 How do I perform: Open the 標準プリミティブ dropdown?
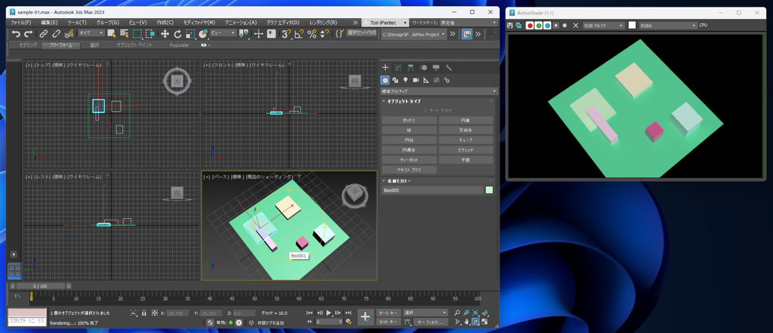coord(439,91)
